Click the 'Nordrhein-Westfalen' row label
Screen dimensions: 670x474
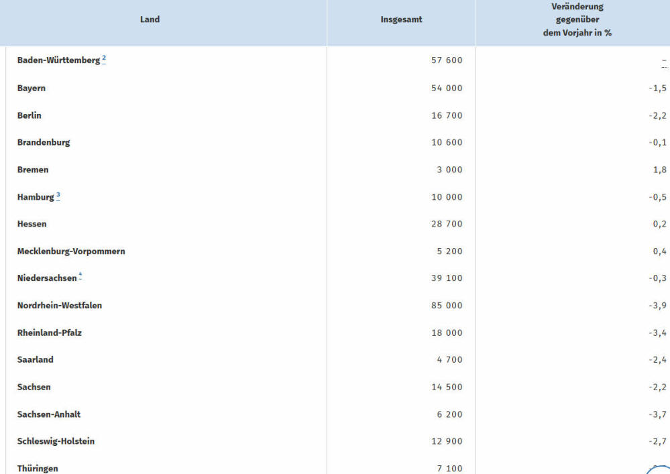pyautogui.click(x=60, y=305)
